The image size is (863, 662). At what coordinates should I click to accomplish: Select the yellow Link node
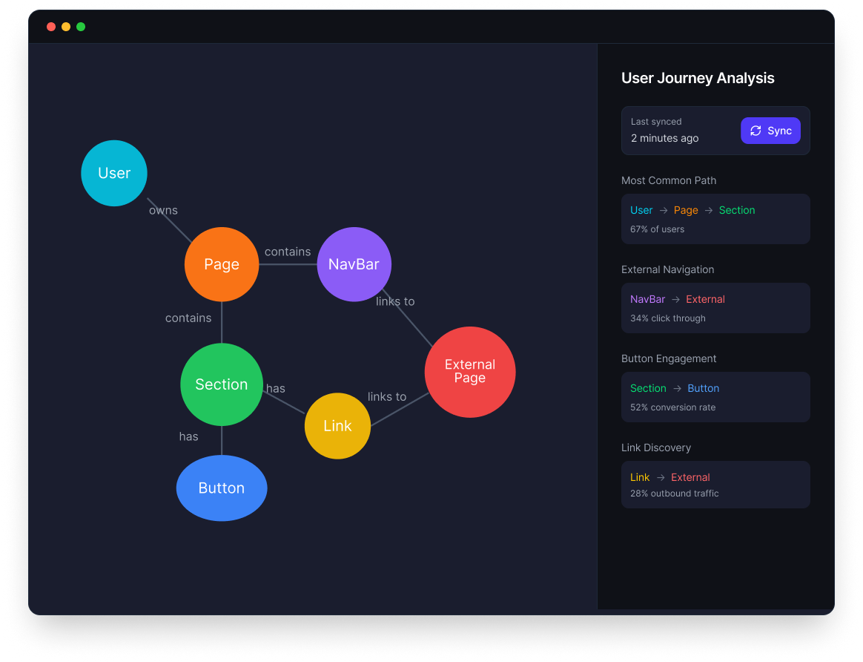point(337,426)
